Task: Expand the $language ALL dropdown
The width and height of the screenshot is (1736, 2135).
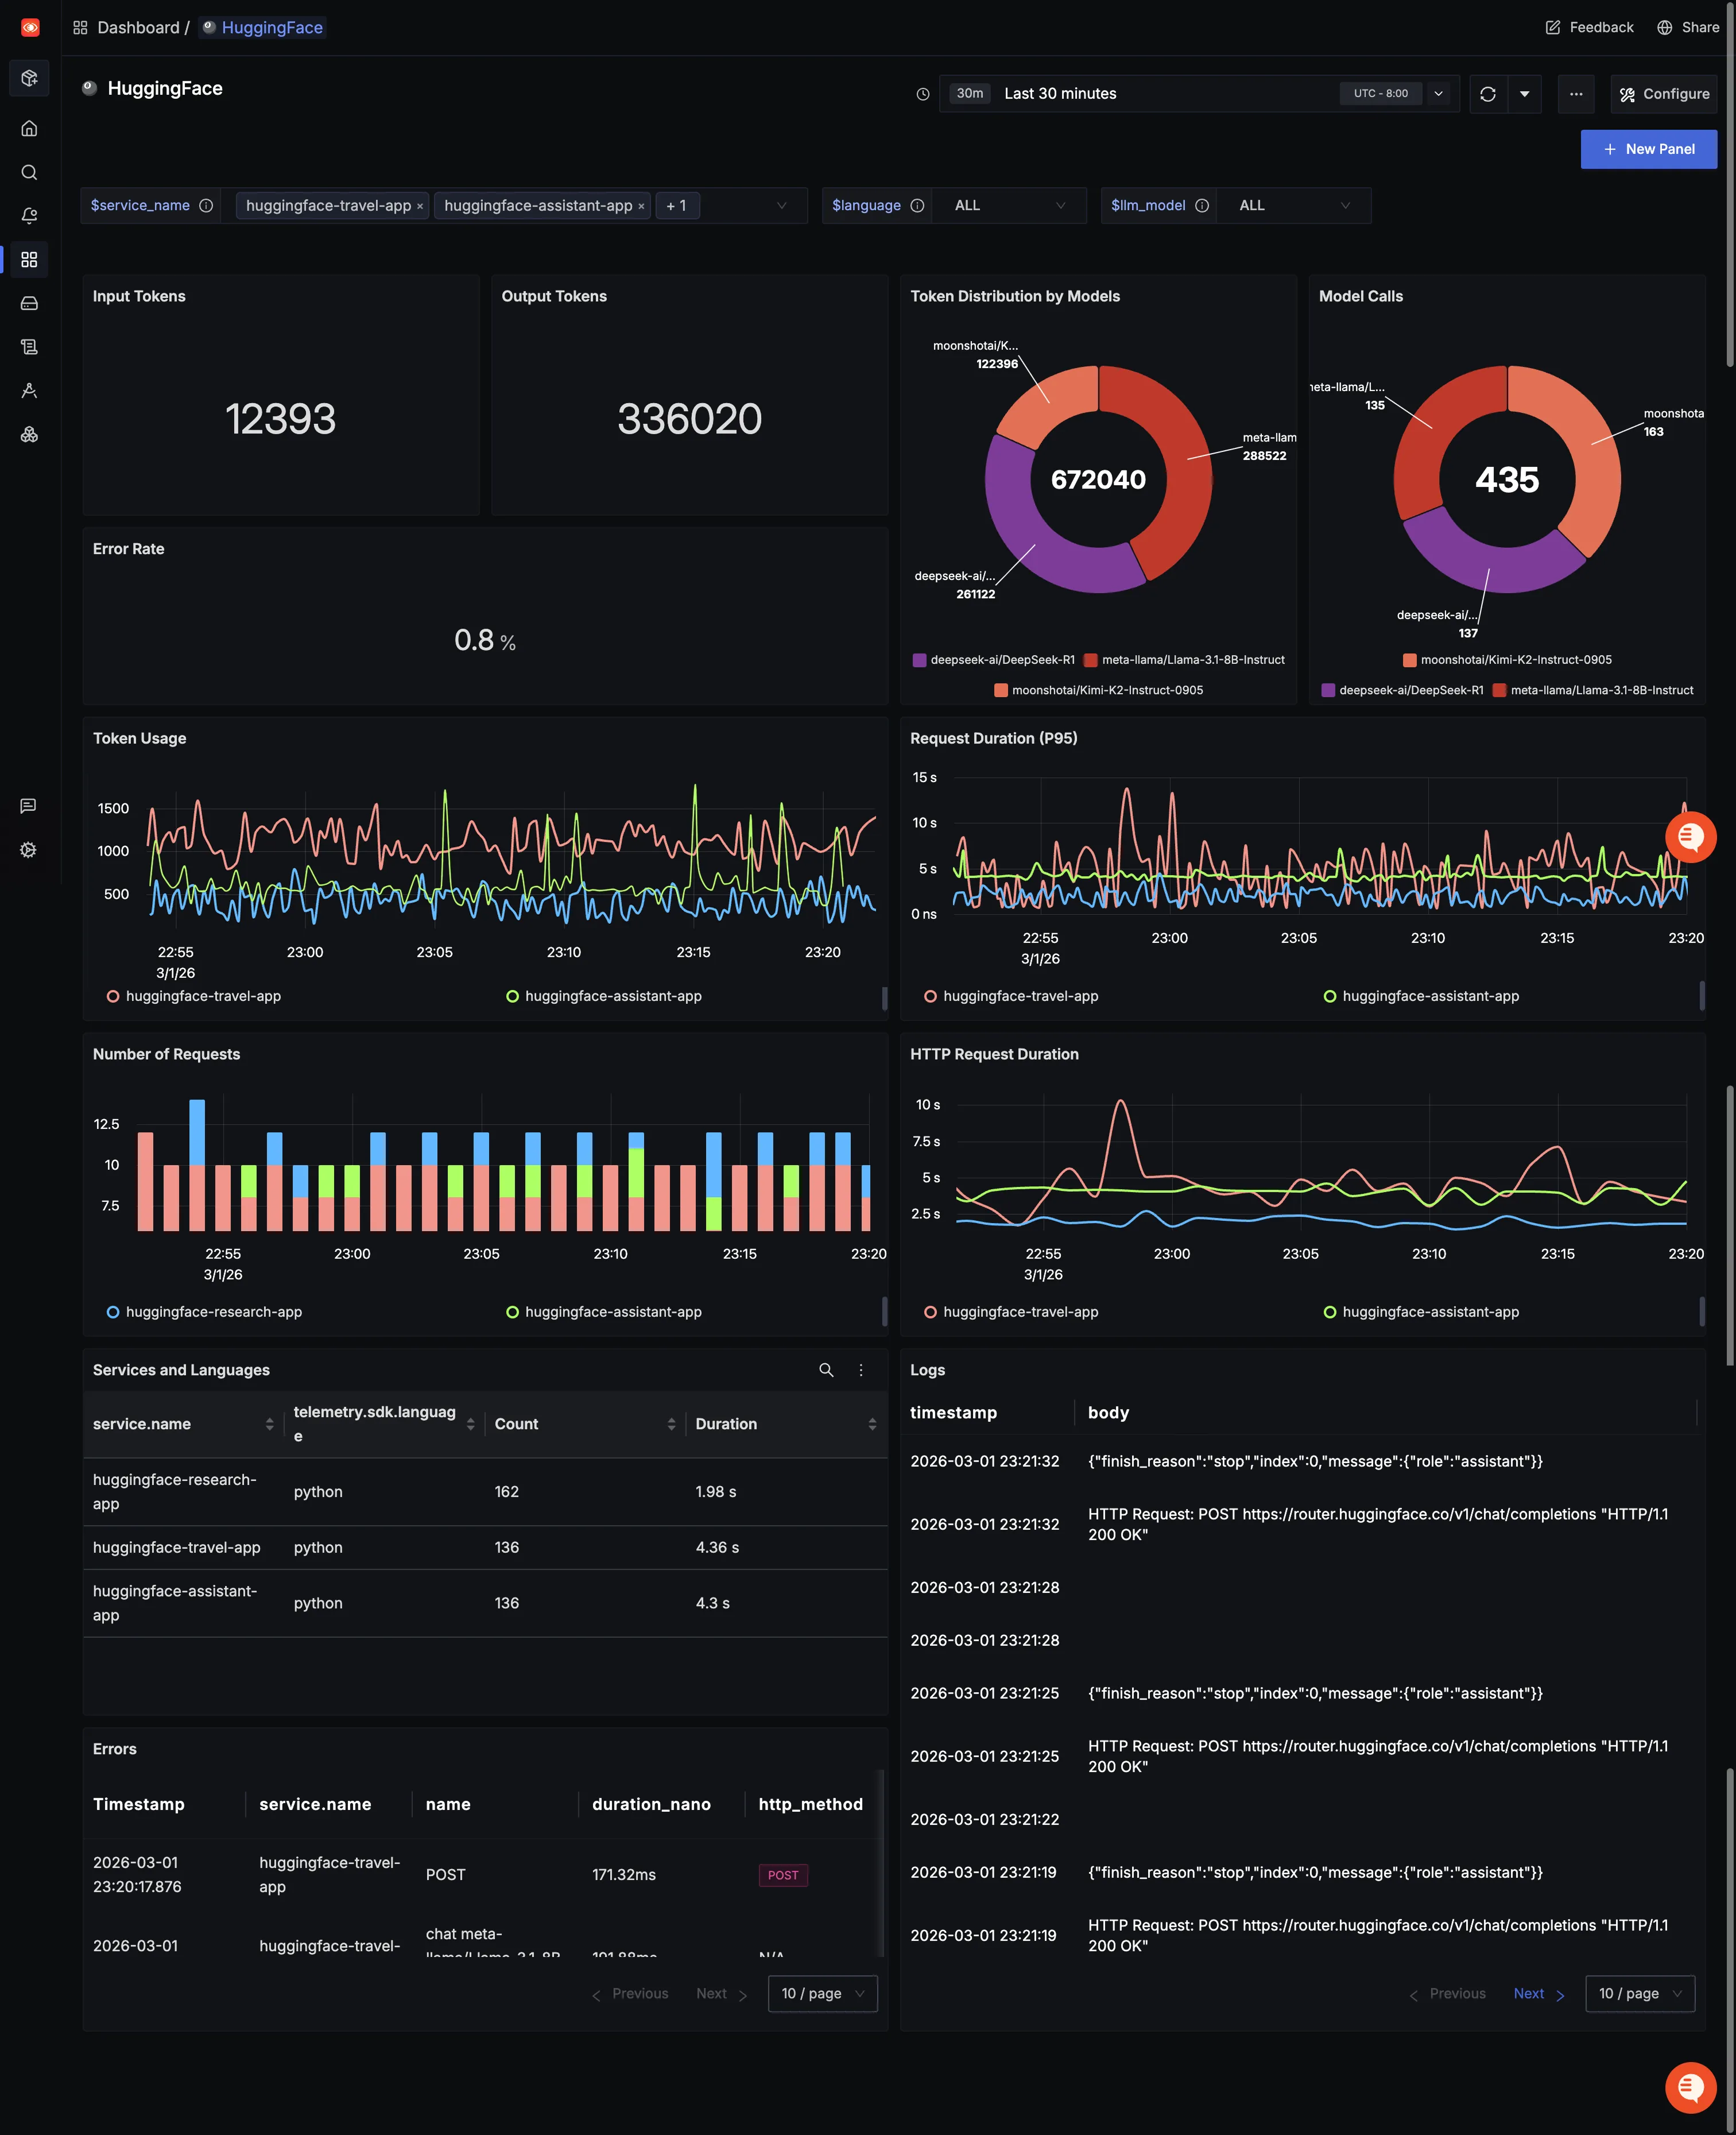Action: (1008, 206)
